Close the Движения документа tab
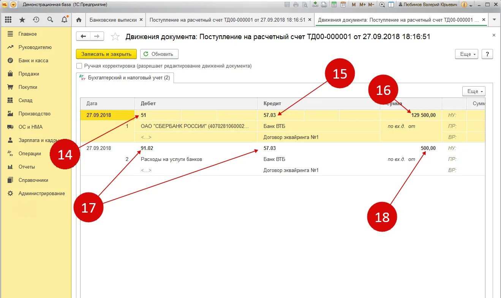Viewport: 501px width, 298px height. [x=484, y=20]
